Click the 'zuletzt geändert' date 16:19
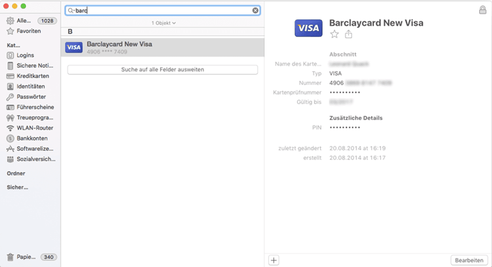This screenshot has height=267, width=492. tap(357, 148)
